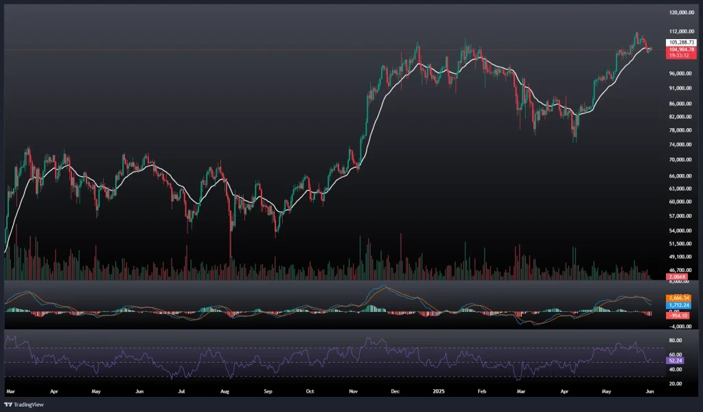This screenshot has width=703, height=412.
Task: Click the 2025 year marker on time axis
Action: [x=438, y=391]
